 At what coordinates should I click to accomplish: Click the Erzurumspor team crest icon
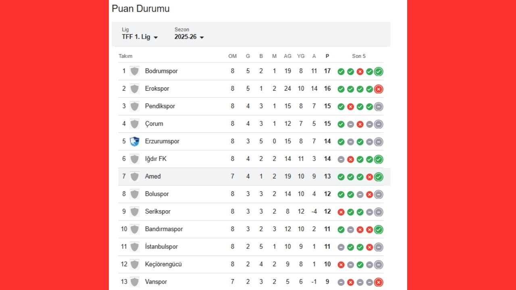(x=135, y=141)
